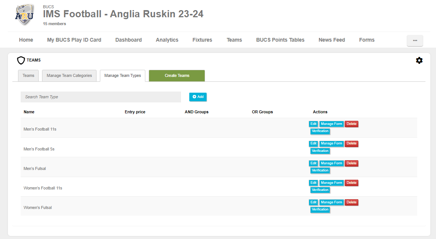Open Verification for Women's Football 11s
Screen dimensions: 436x239
coord(320,190)
